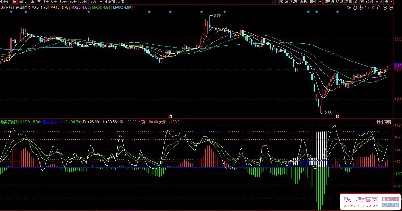Switch to the 30分 period
402x211 pixels.
tap(73, 2)
